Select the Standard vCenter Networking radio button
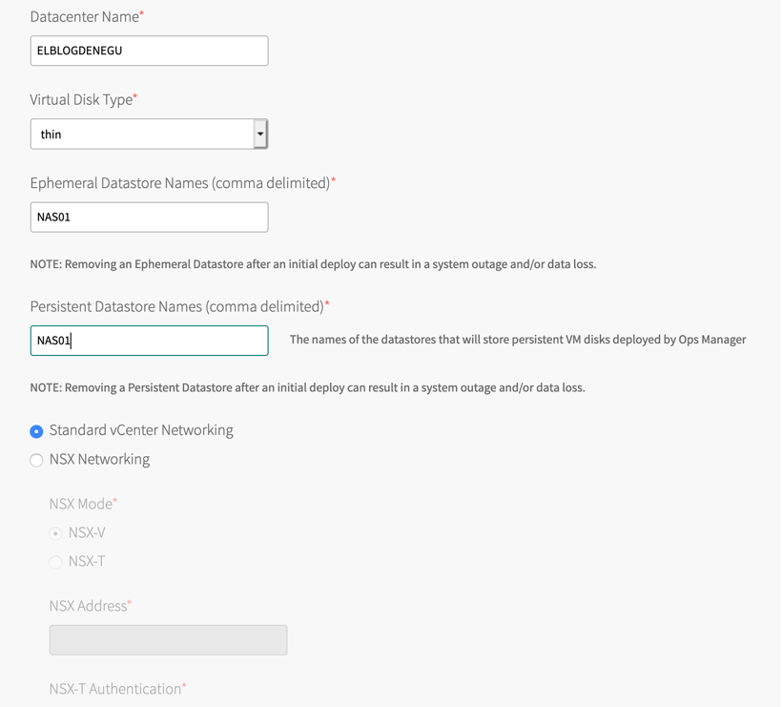Viewport: 782px width, 707px height. click(36, 430)
